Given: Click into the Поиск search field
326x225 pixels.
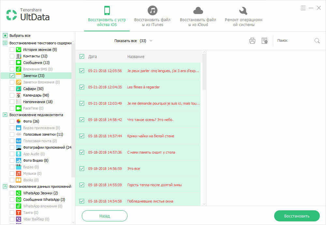Looking at the screenshot, I should pos(294,41).
